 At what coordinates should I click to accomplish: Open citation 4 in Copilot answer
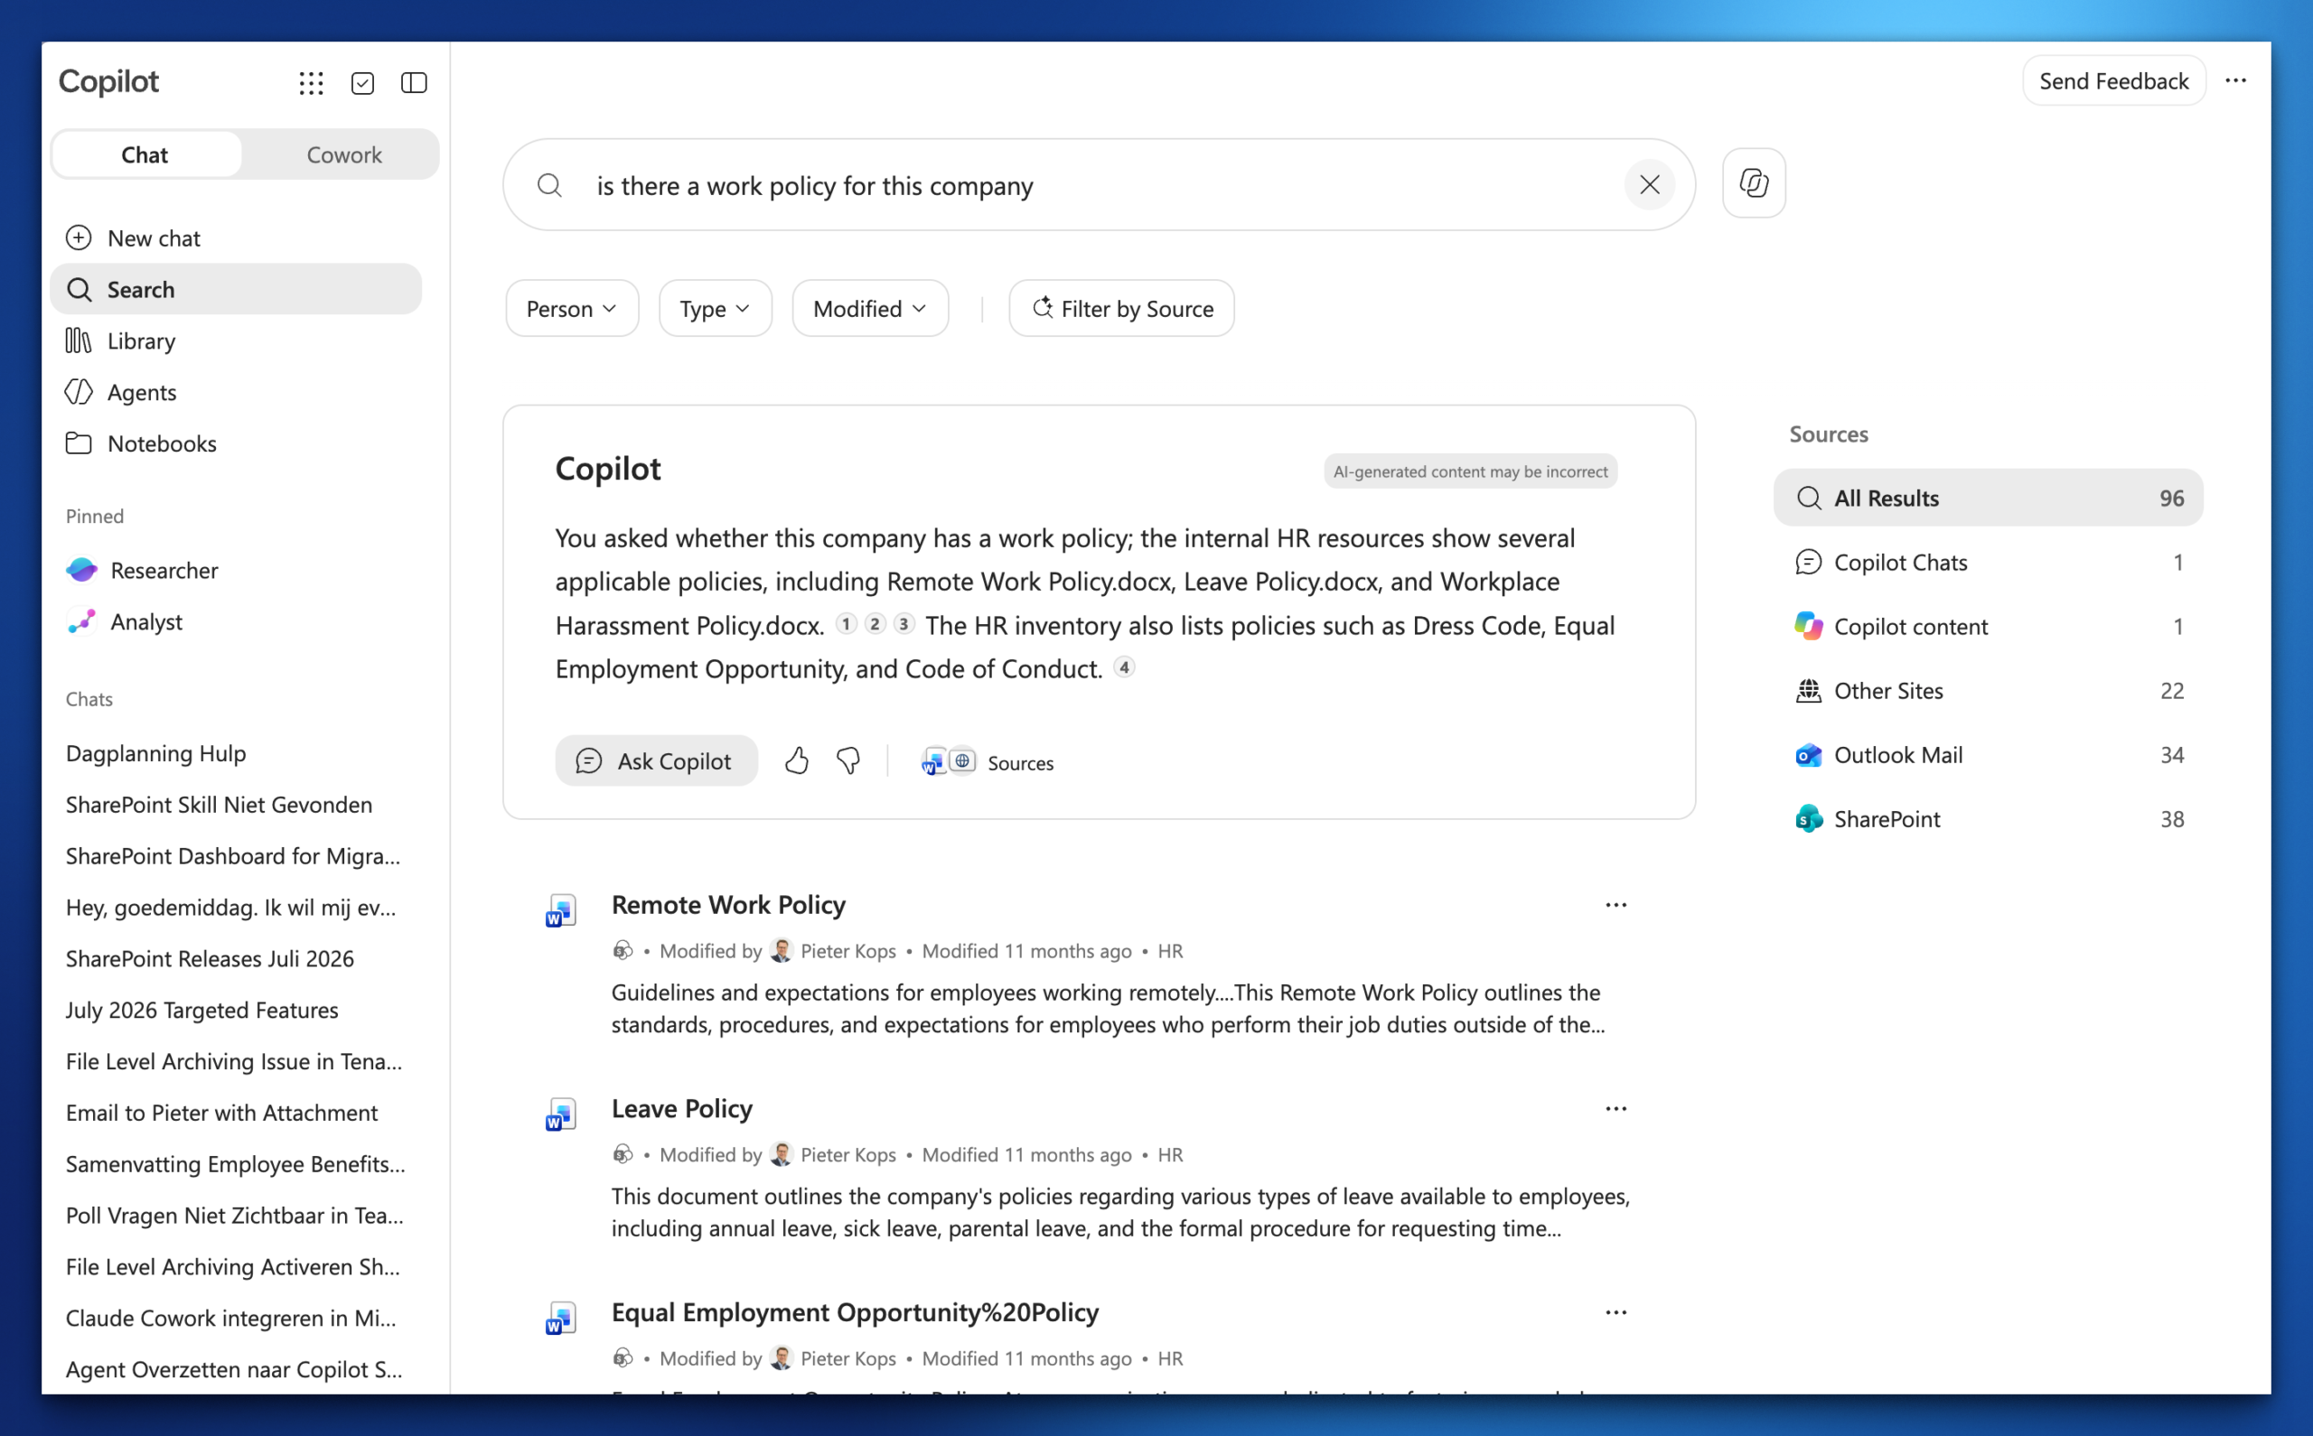pos(1124,667)
